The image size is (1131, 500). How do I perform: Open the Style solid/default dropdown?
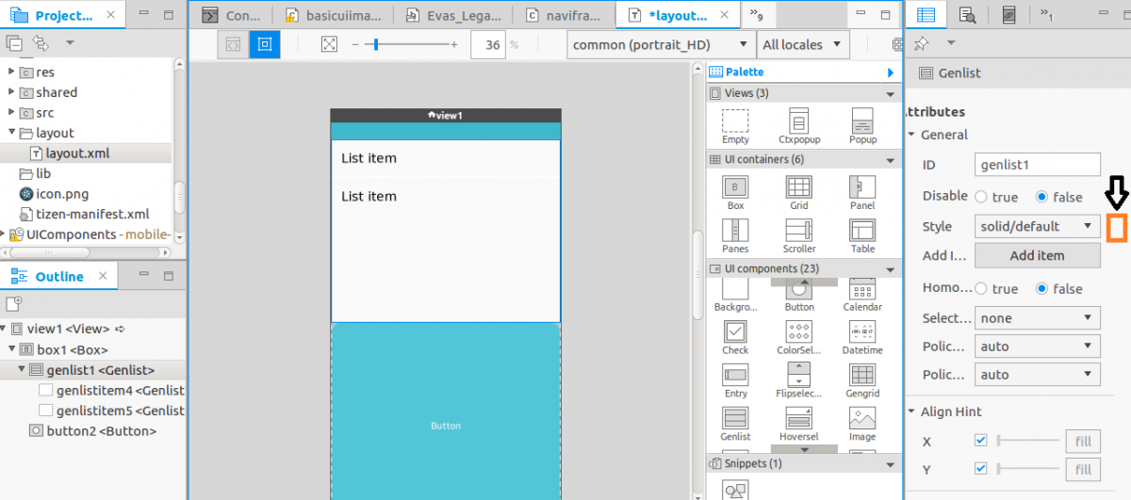[x=1037, y=226]
